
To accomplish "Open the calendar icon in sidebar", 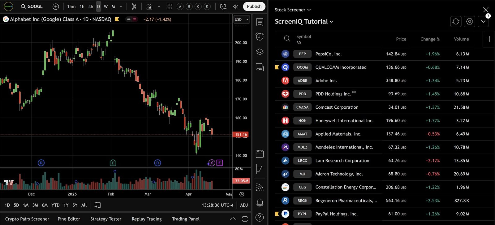I will click(x=260, y=154).
